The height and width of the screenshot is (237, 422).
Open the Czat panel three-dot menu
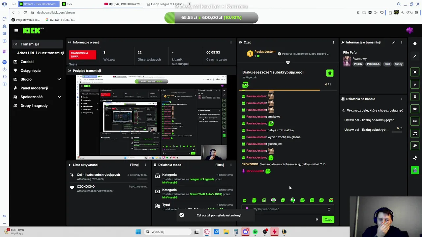click(x=333, y=42)
